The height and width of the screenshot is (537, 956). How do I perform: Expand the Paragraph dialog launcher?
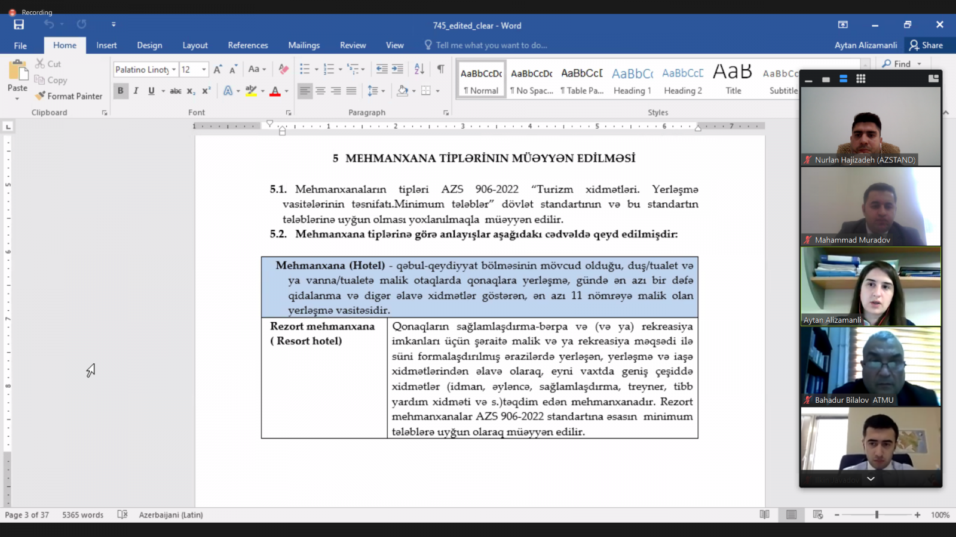click(x=446, y=113)
